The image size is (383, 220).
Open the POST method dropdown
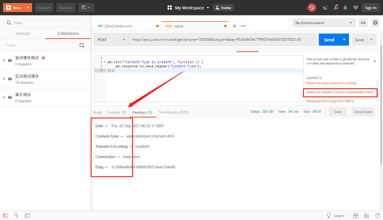click(112, 40)
